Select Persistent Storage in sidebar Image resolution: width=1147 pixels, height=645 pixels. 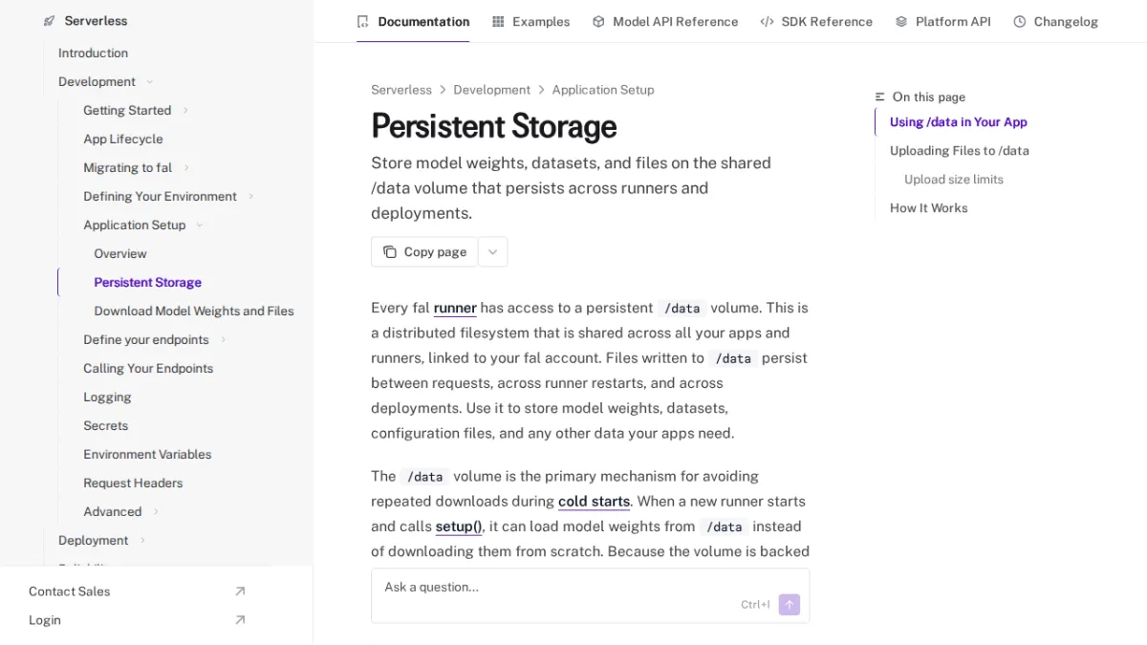(x=148, y=283)
